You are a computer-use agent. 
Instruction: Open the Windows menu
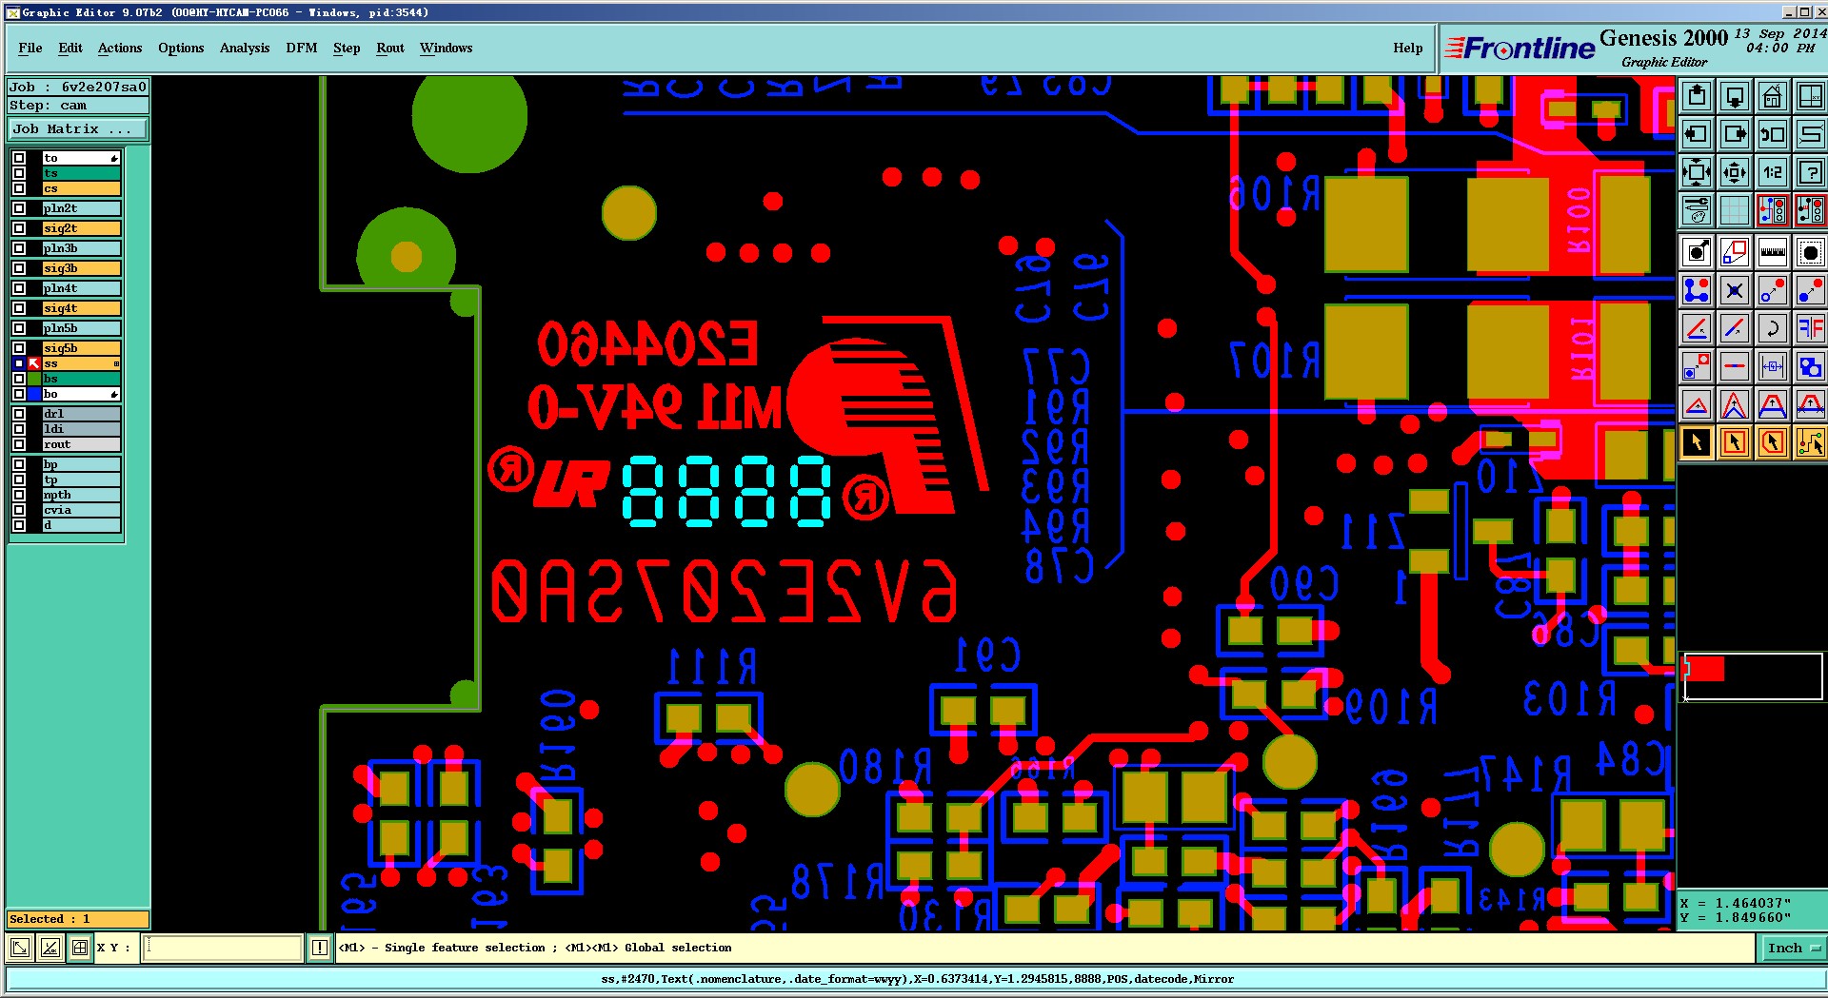(x=447, y=48)
